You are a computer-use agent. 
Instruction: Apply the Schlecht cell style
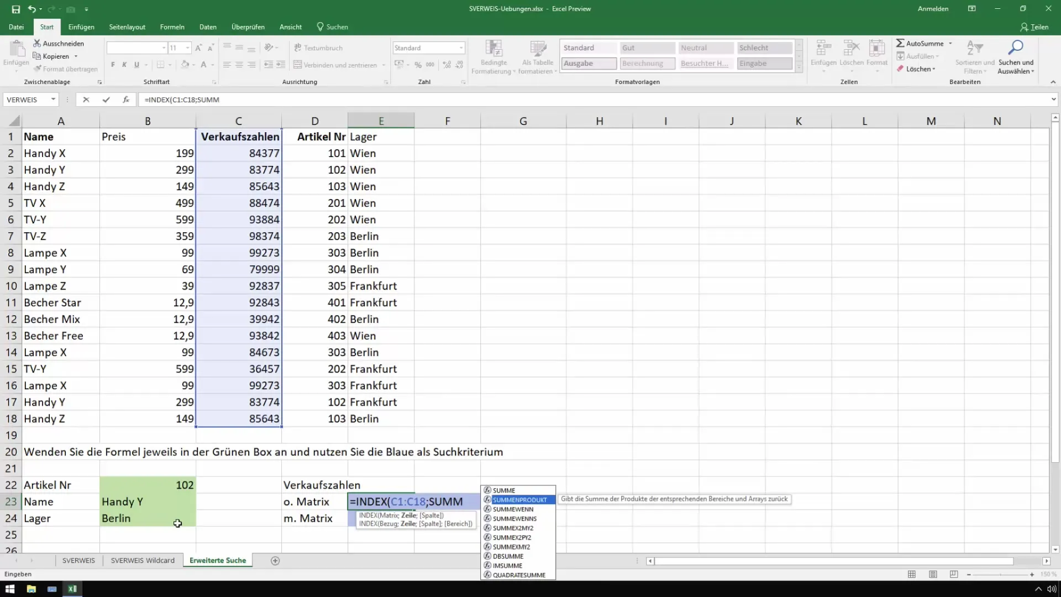(764, 48)
